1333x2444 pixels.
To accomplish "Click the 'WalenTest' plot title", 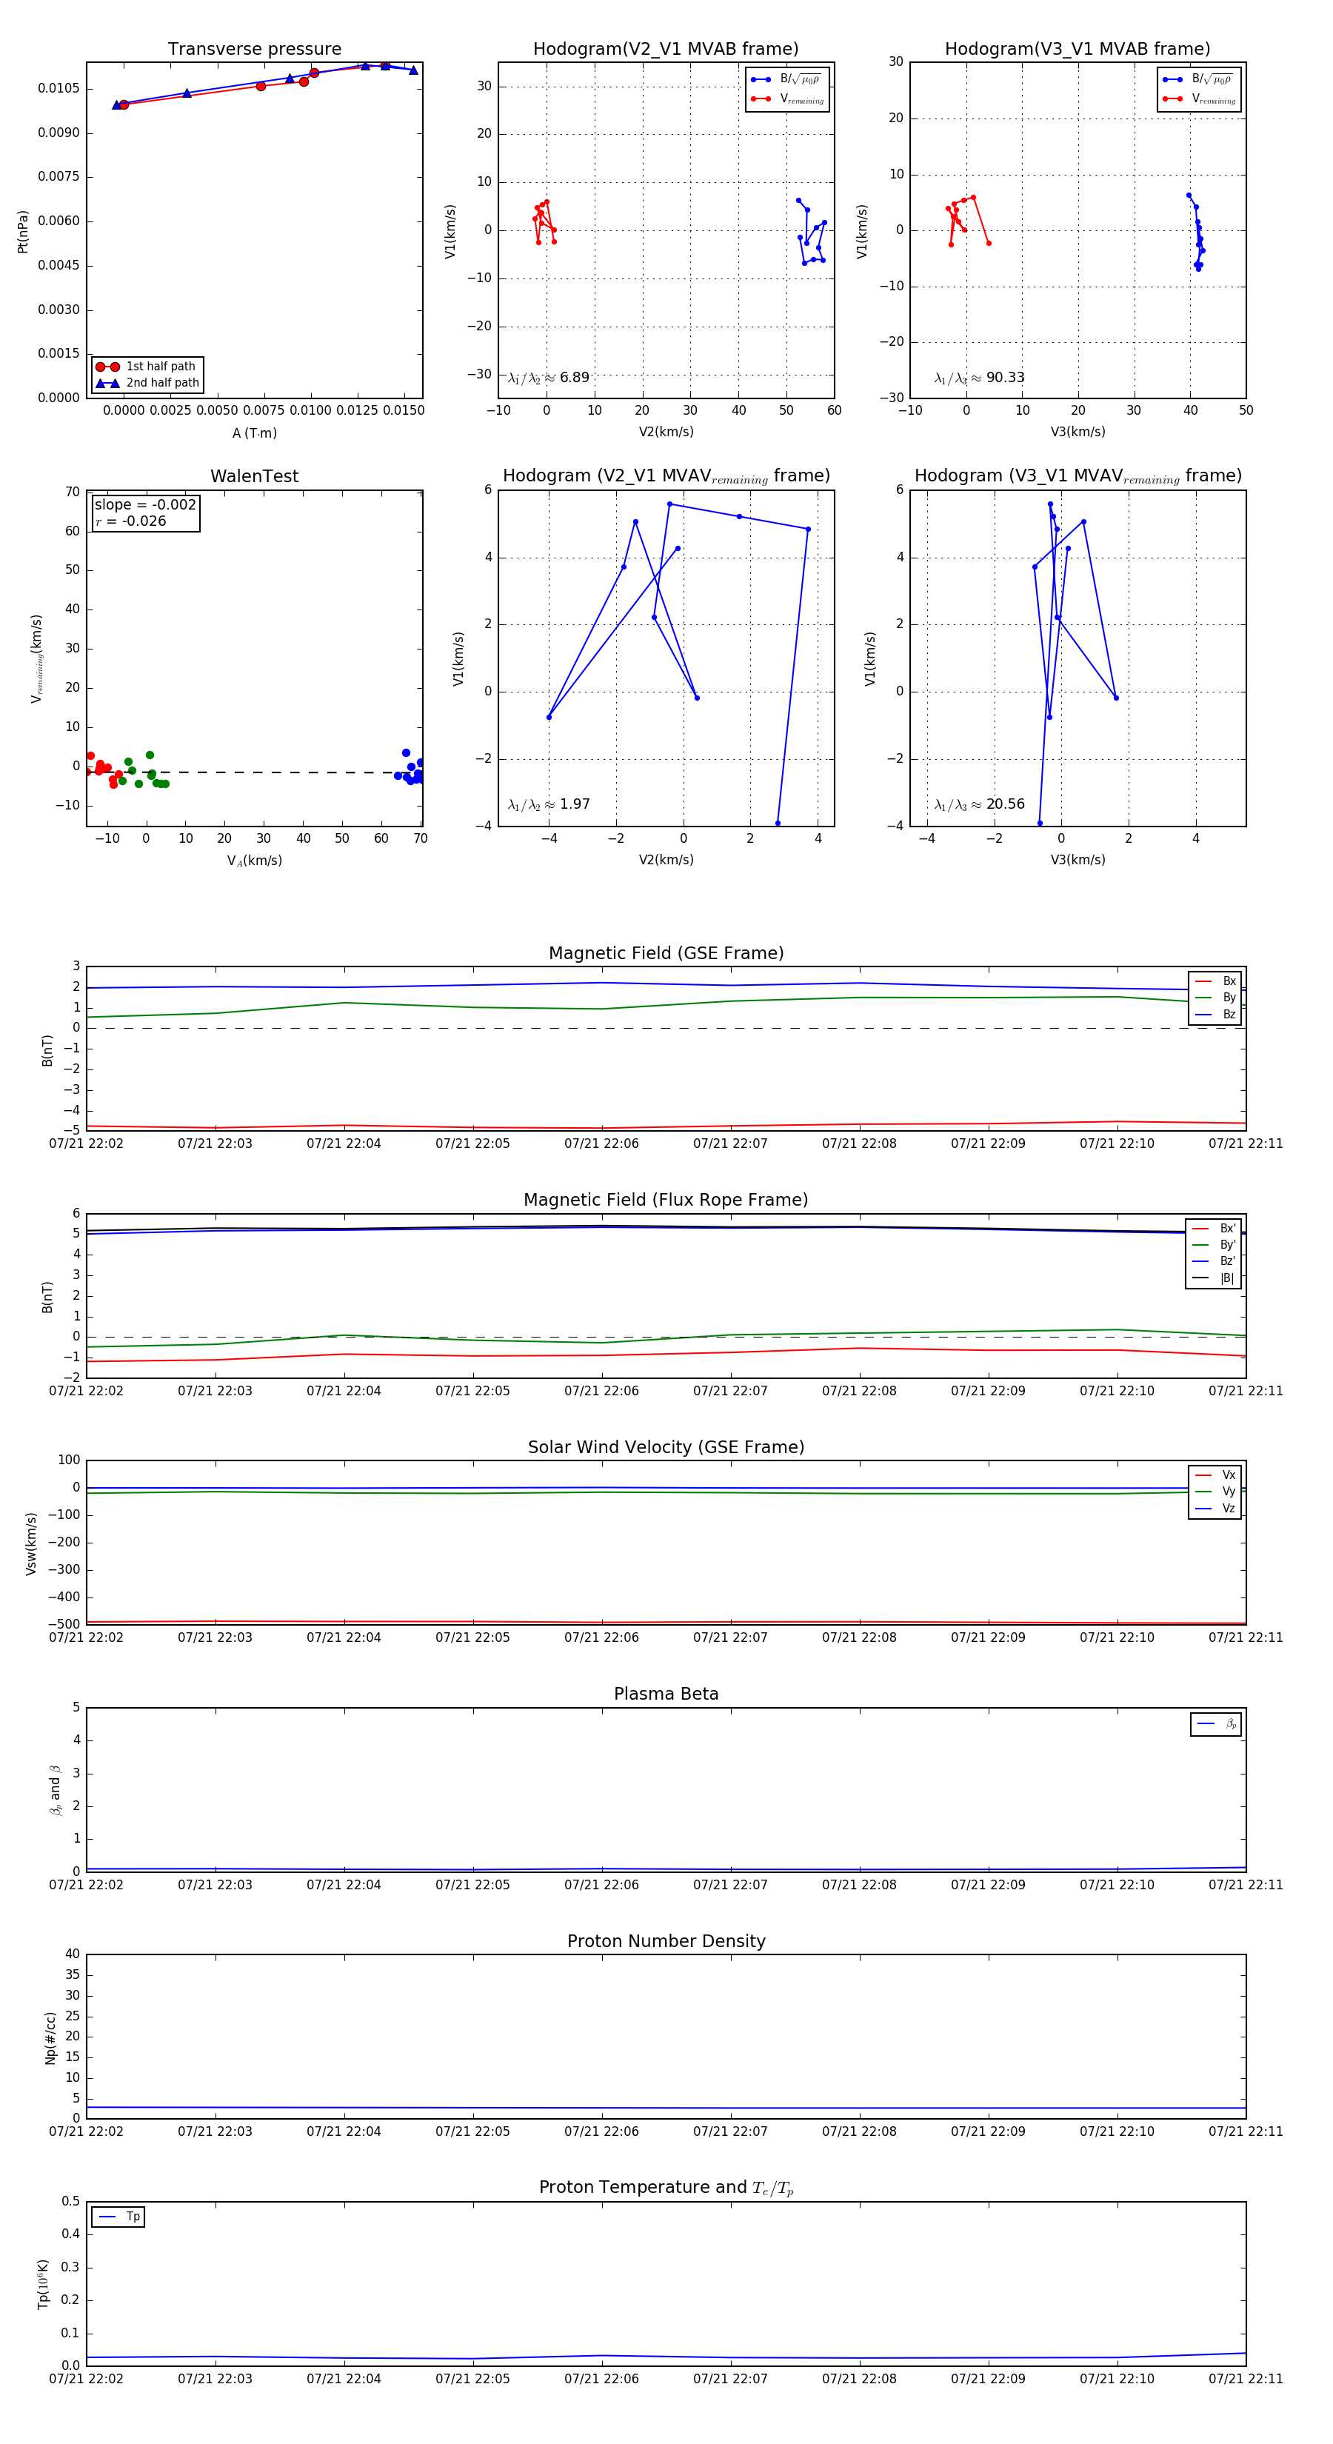I will (254, 476).
